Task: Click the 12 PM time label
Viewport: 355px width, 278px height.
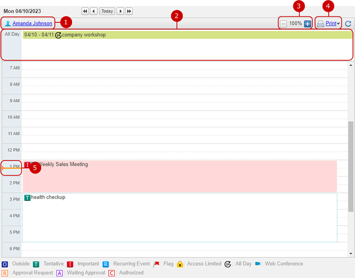Action: (x=13, y=150)
